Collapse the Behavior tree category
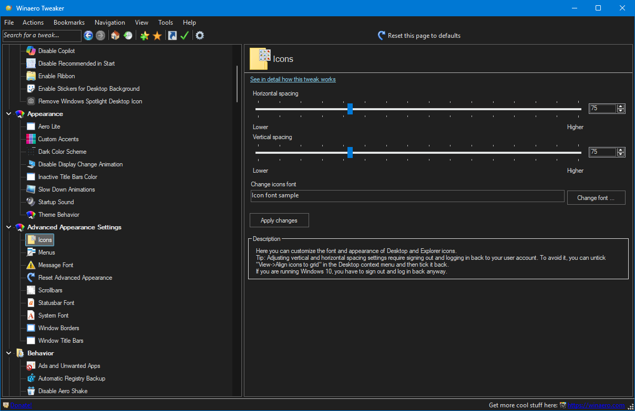Viewport: 635px width, 411px height. coord(9,353)
